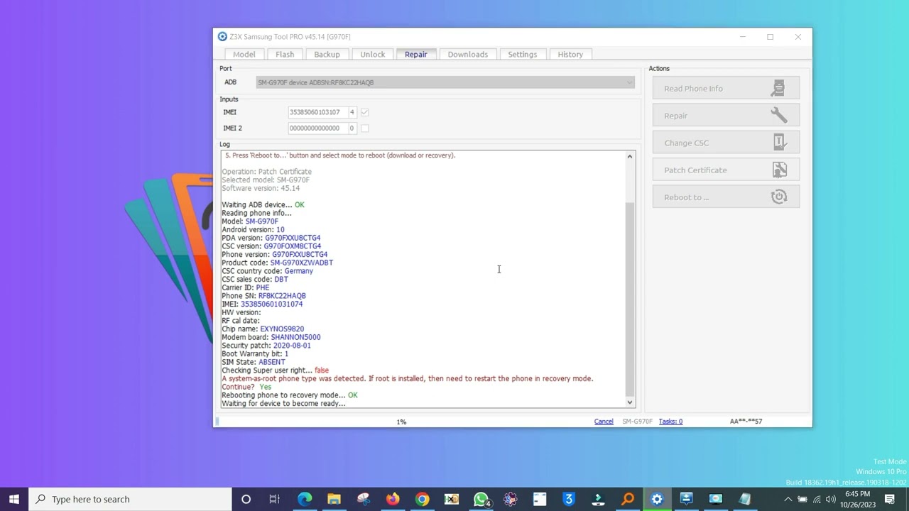Click the taskbar search box
Image resolution: width=909 pixels, height=511 pixels.
130,499
